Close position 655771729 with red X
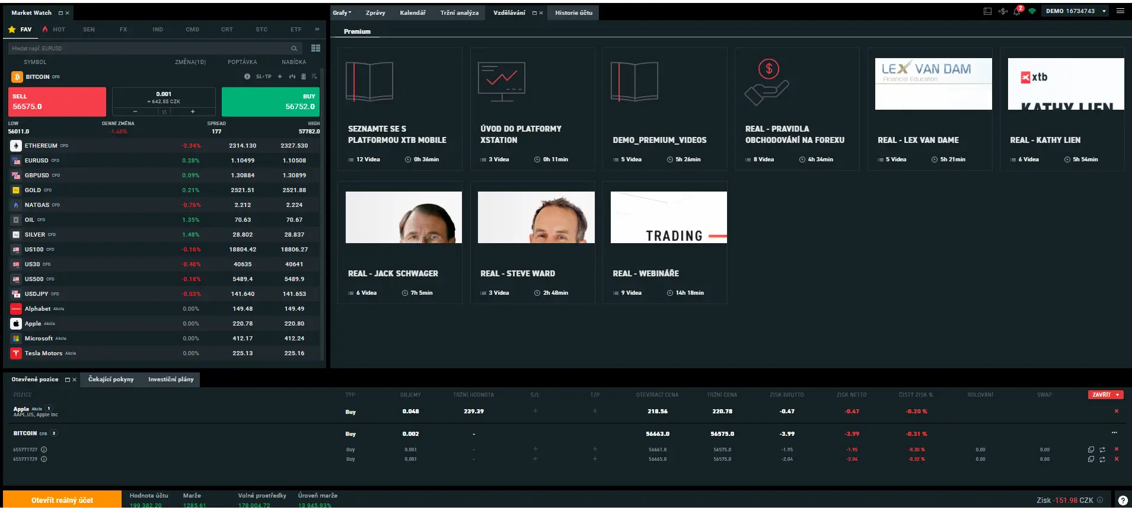The width and height of the screenshot is (1132, 510). click(1117, 459)
